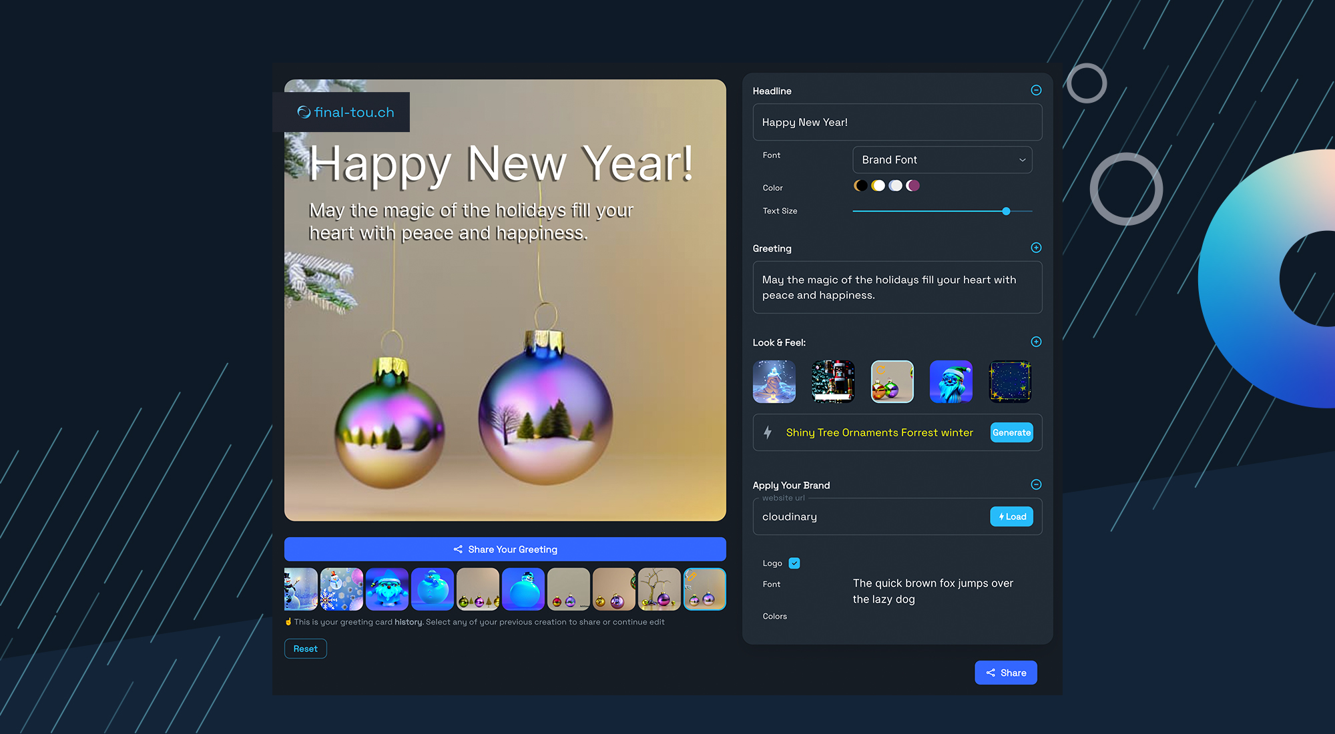Viewport: 1335px width, 734px height.
Task: Adjust the Text Size slider
Action: coord(1006,211)
